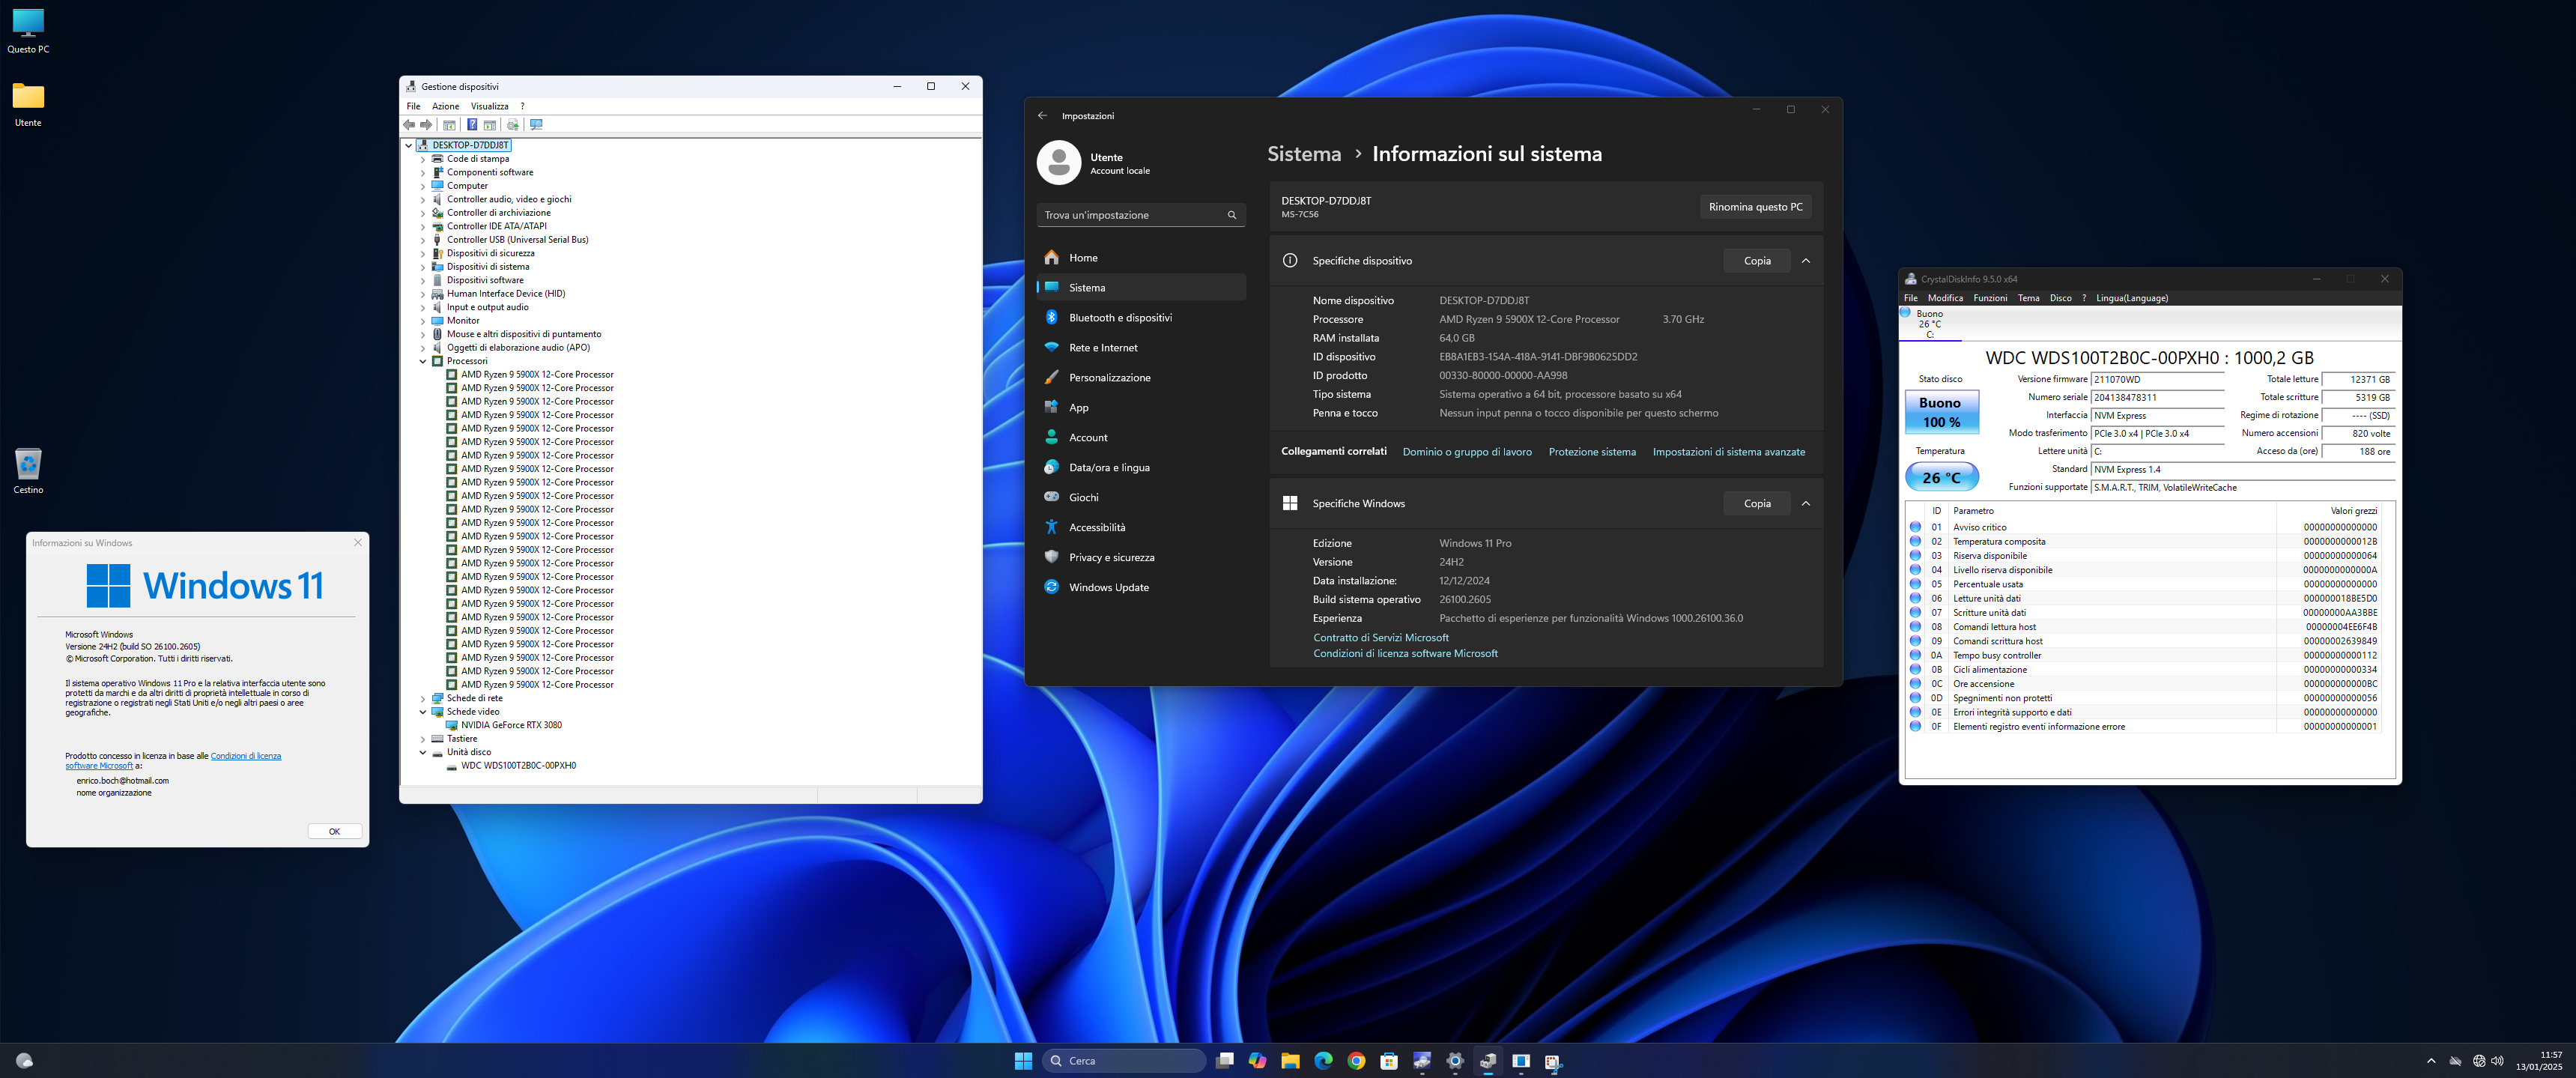Open Google Chrome from taskbar

[x=1356, y=1061]
